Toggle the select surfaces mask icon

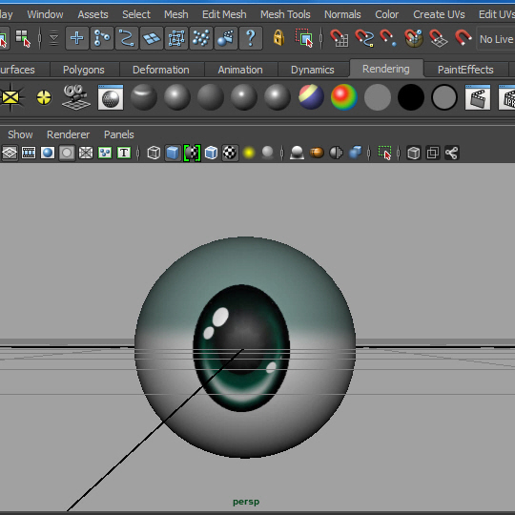pos(152,38)
